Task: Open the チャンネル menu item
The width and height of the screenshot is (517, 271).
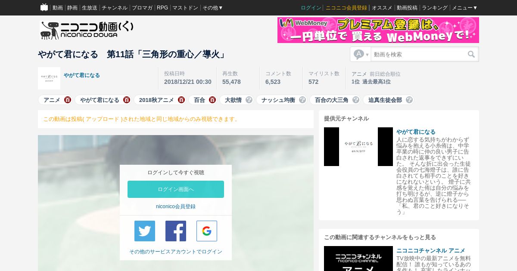Action: pos(115,8)
